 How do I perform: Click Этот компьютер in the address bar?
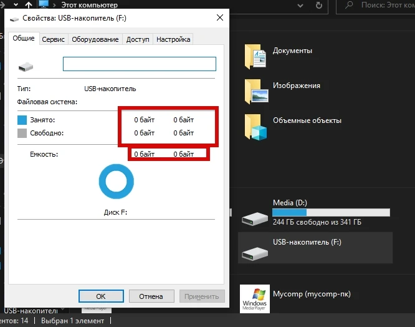pos(90,5)
